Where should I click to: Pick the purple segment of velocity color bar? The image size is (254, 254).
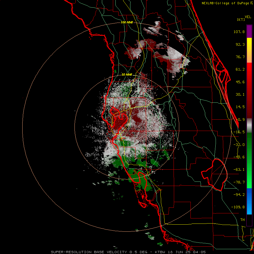point(249,31)
